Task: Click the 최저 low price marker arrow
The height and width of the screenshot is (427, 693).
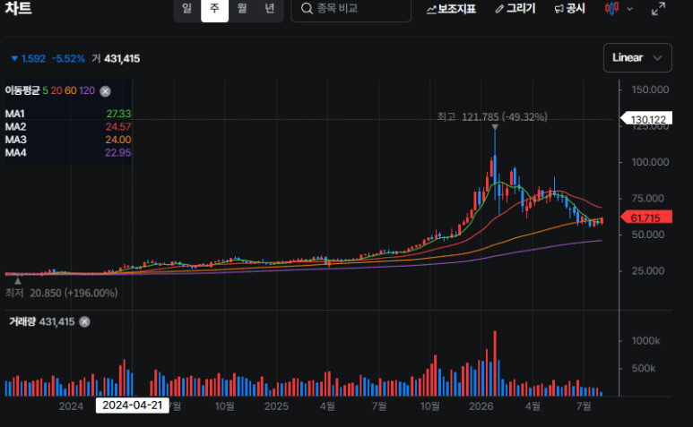Action: point(18,280)
